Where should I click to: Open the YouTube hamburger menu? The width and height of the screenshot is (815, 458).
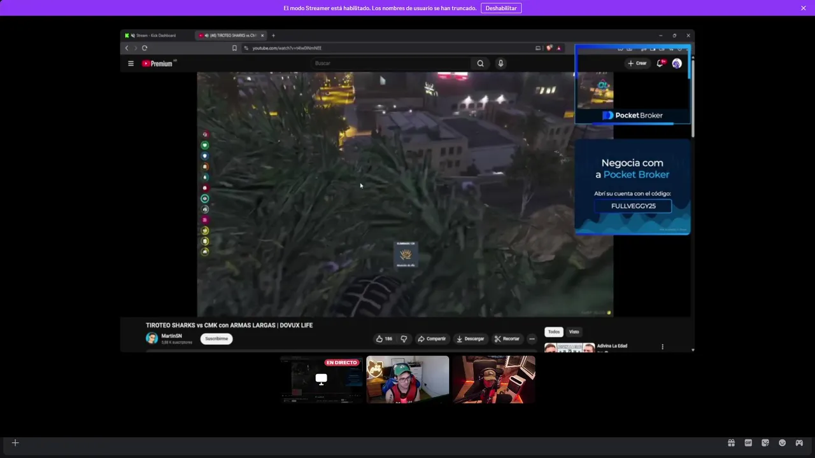click(x=131, y=64)
